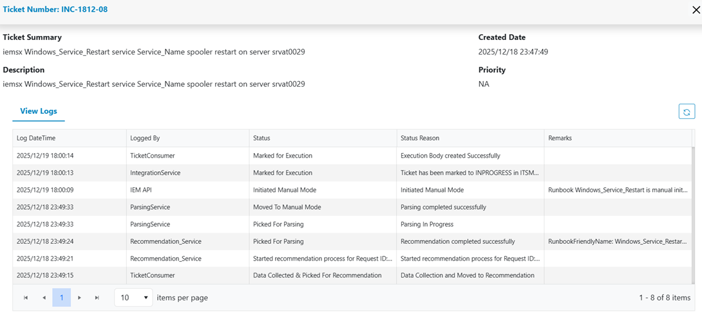The height and width of the screenshot is (323, 702).
Task: Click the log table vertical scrollbar
Action: 694,212
